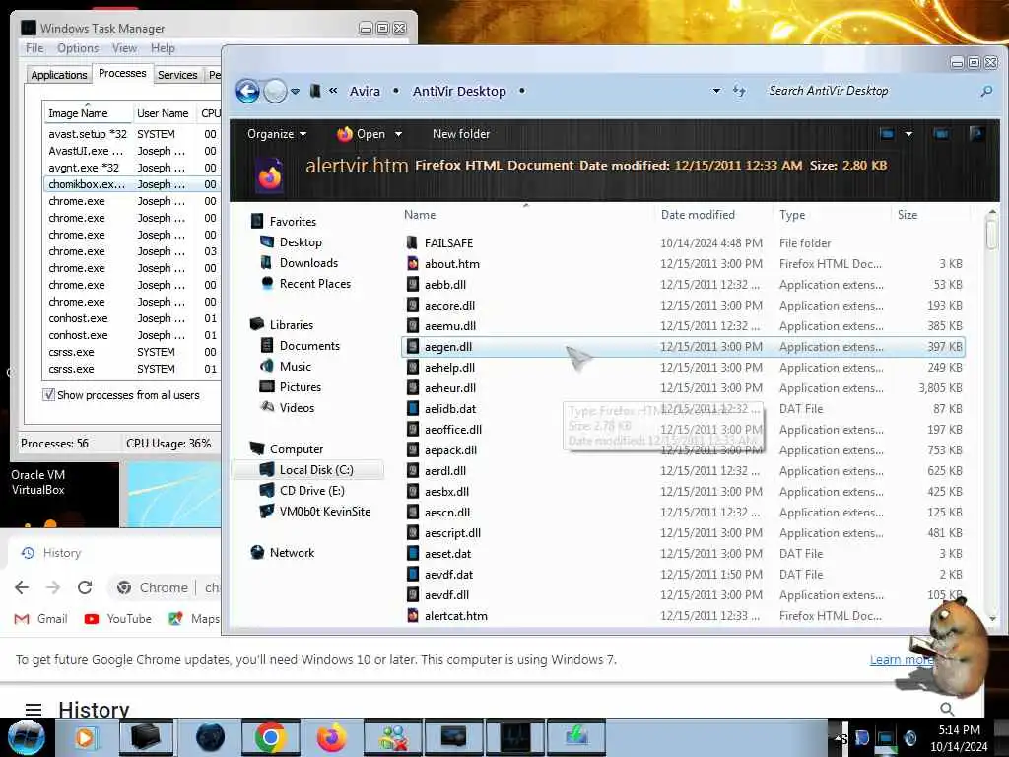1009x757 pixels.
Task: Click New folder in Explorer toolbar
Action: (461, 134)
